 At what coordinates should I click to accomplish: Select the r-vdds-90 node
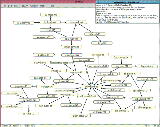[x=56, y=71]
